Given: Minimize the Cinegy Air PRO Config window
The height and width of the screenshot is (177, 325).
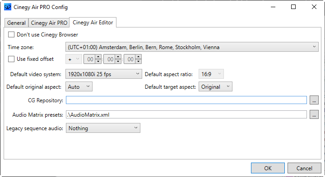Looking at the screenshot, I should pyautogui.click(x=273, y=7).
